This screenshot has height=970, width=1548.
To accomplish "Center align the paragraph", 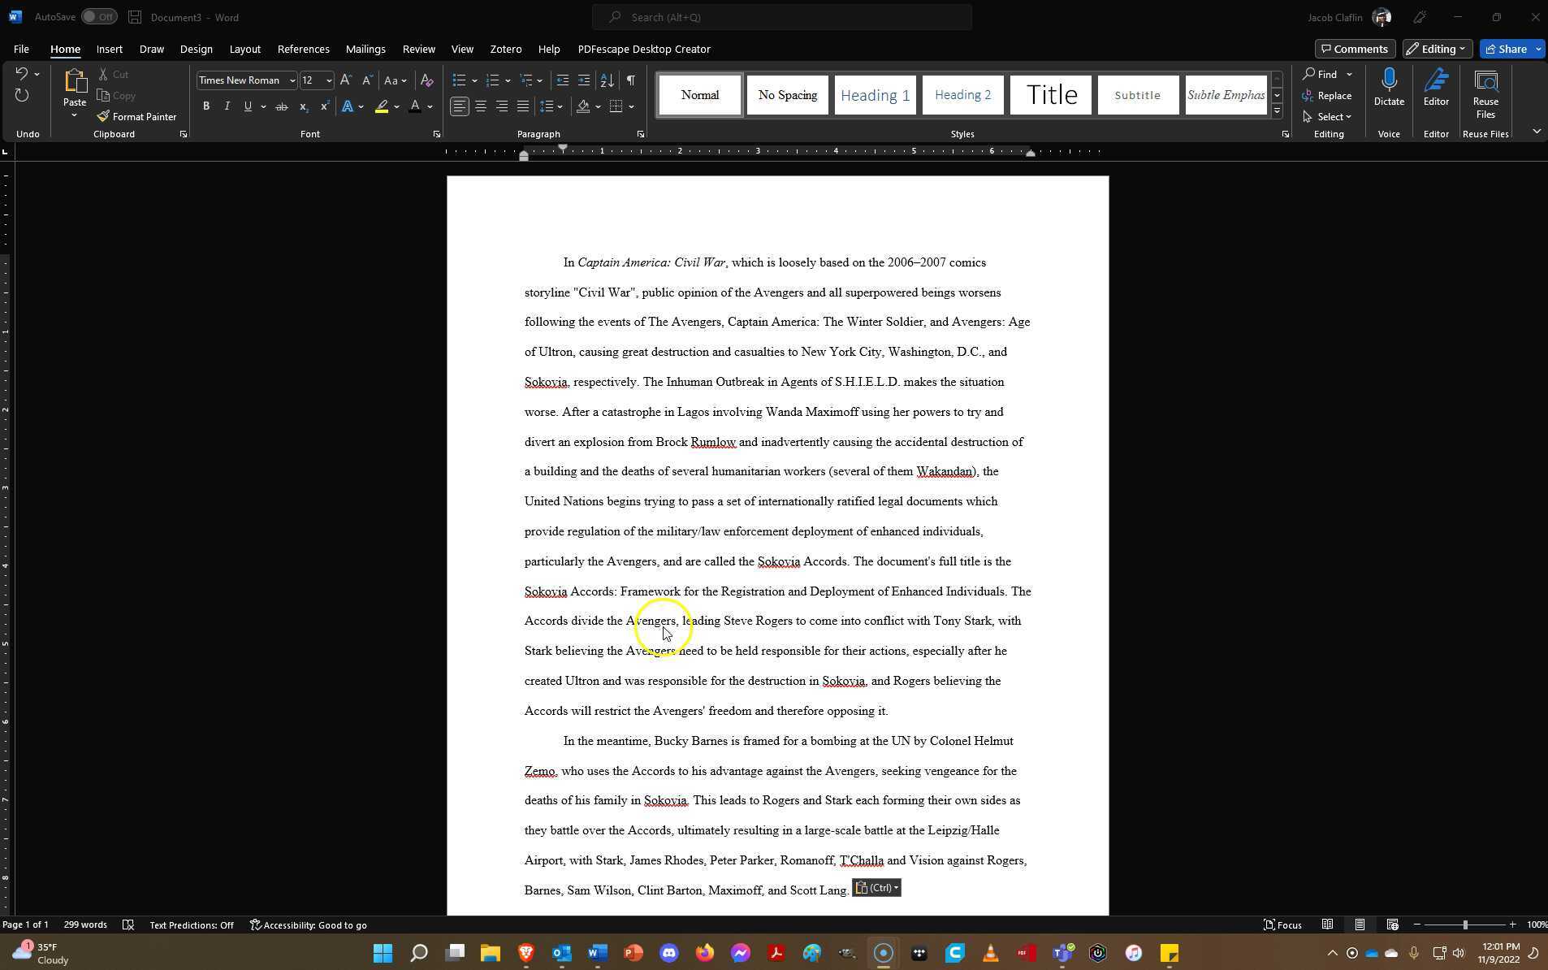I will [x=480, y=106].
